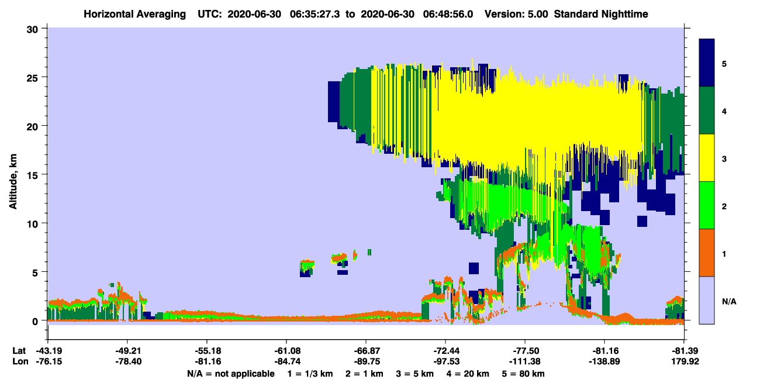Click longitude value -111.38
760x390 pixels.
[525, 362]
